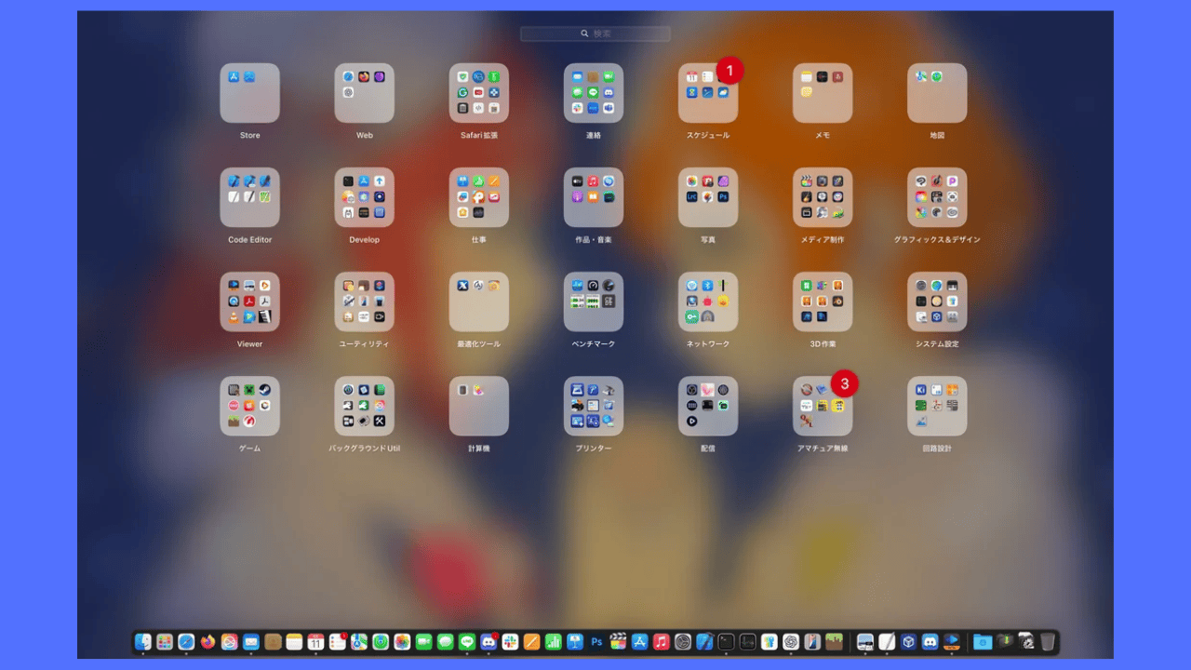This screenshot has width=1191, height=670.
Task: Open Music app in the Dock
Action: (662, 641)
